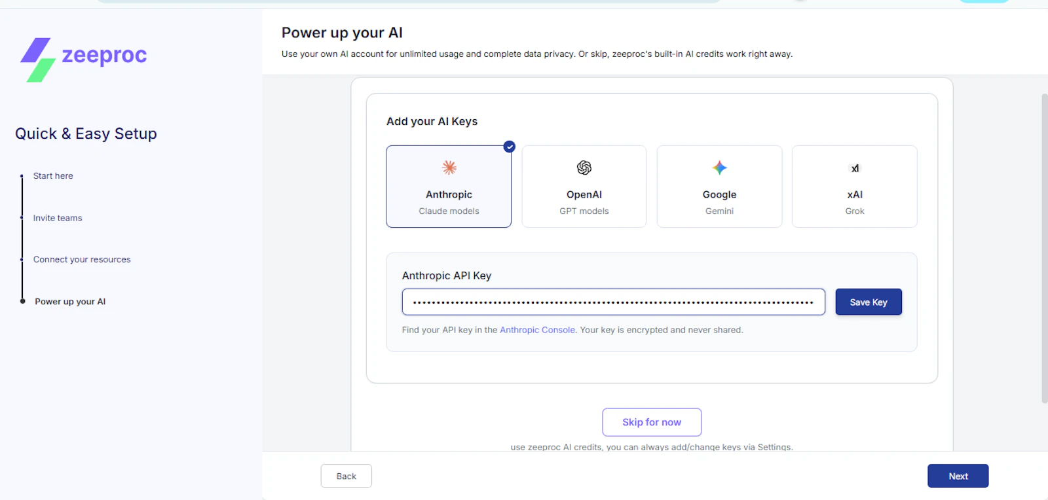Go to the Start here setup step
This screenshot has width=1048, height=500.
[x=53, y=176]
